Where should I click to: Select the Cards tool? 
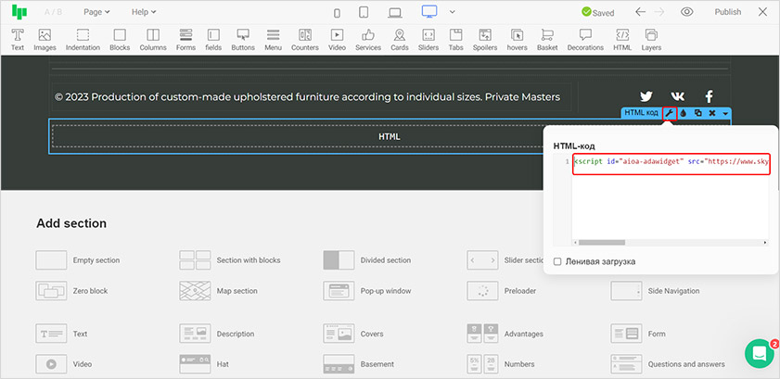point(400,40)
